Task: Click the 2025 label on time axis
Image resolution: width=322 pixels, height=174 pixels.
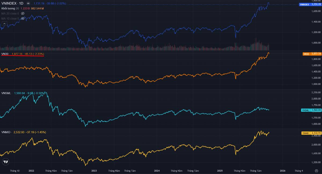Action: [220, 171]
